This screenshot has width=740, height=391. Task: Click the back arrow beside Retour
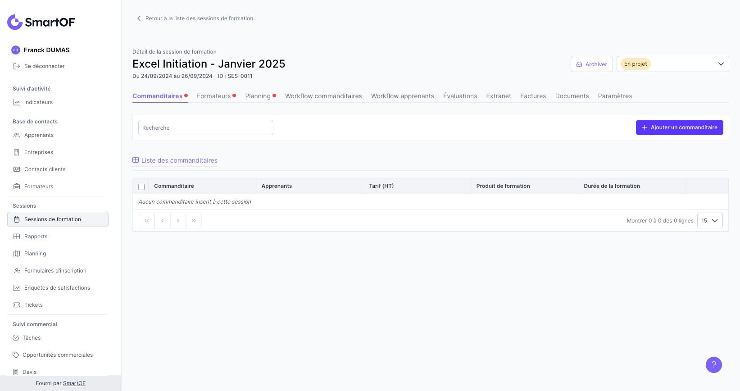(139, 18)
